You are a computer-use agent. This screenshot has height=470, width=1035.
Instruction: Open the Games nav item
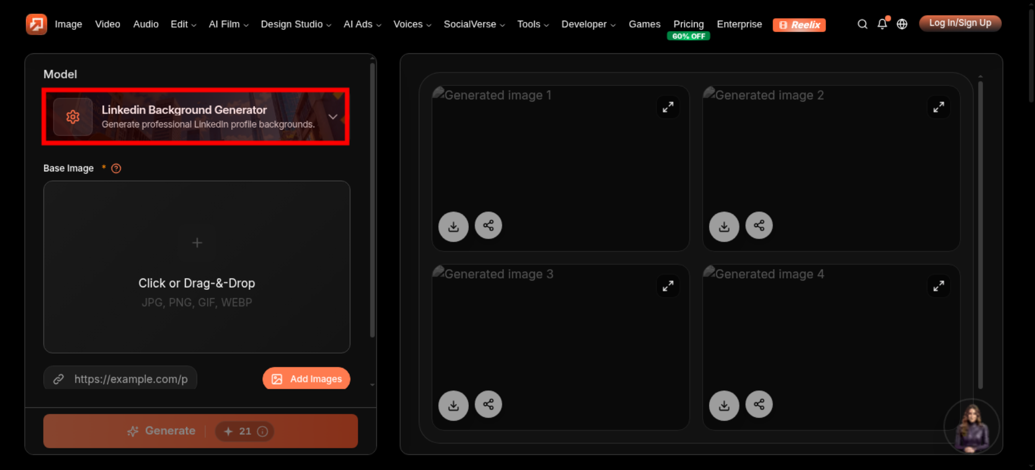[644, 24]
